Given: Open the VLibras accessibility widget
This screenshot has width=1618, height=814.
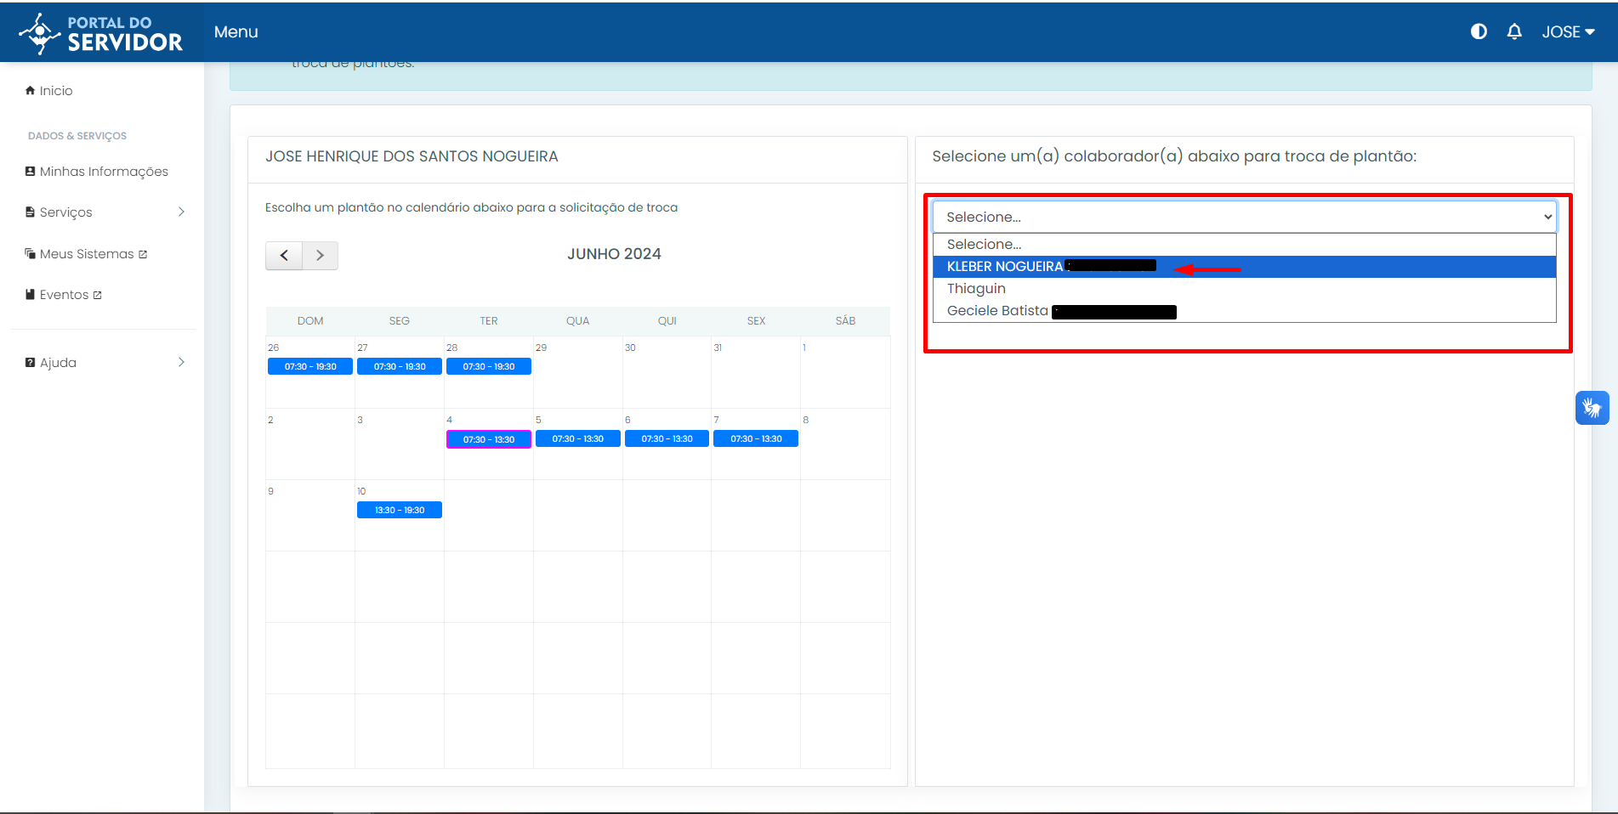Looking at the screenshot, I should click(1592, 408).
